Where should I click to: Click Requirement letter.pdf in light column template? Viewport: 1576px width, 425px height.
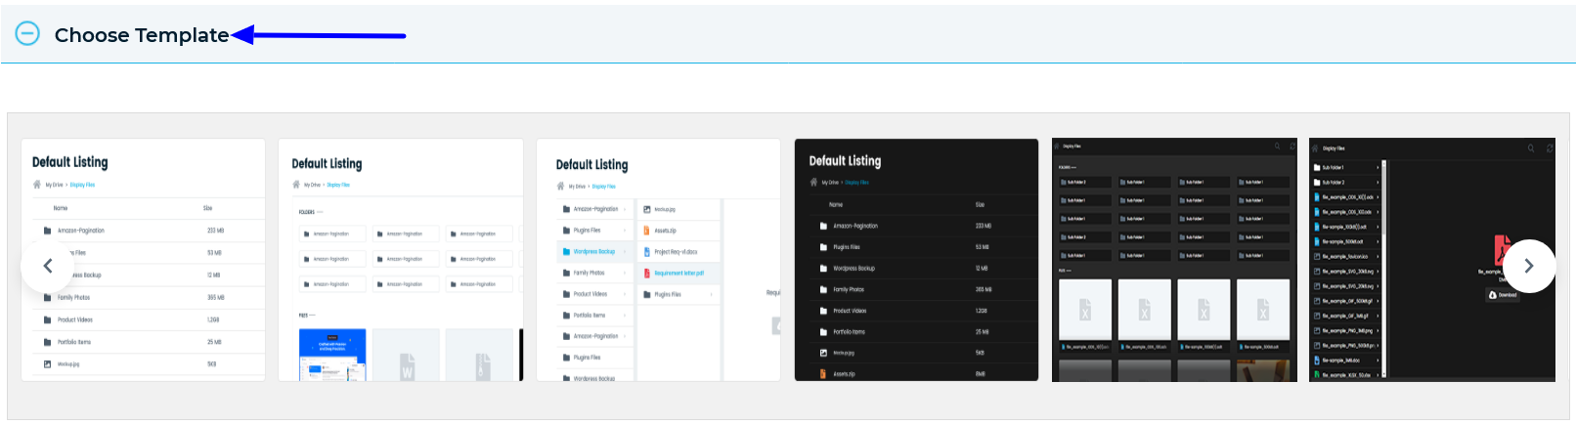tap(679, 274)
